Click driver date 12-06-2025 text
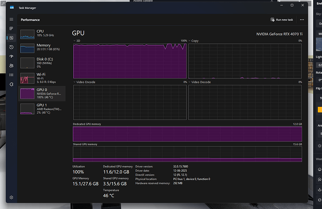 [x=180, y=171]
